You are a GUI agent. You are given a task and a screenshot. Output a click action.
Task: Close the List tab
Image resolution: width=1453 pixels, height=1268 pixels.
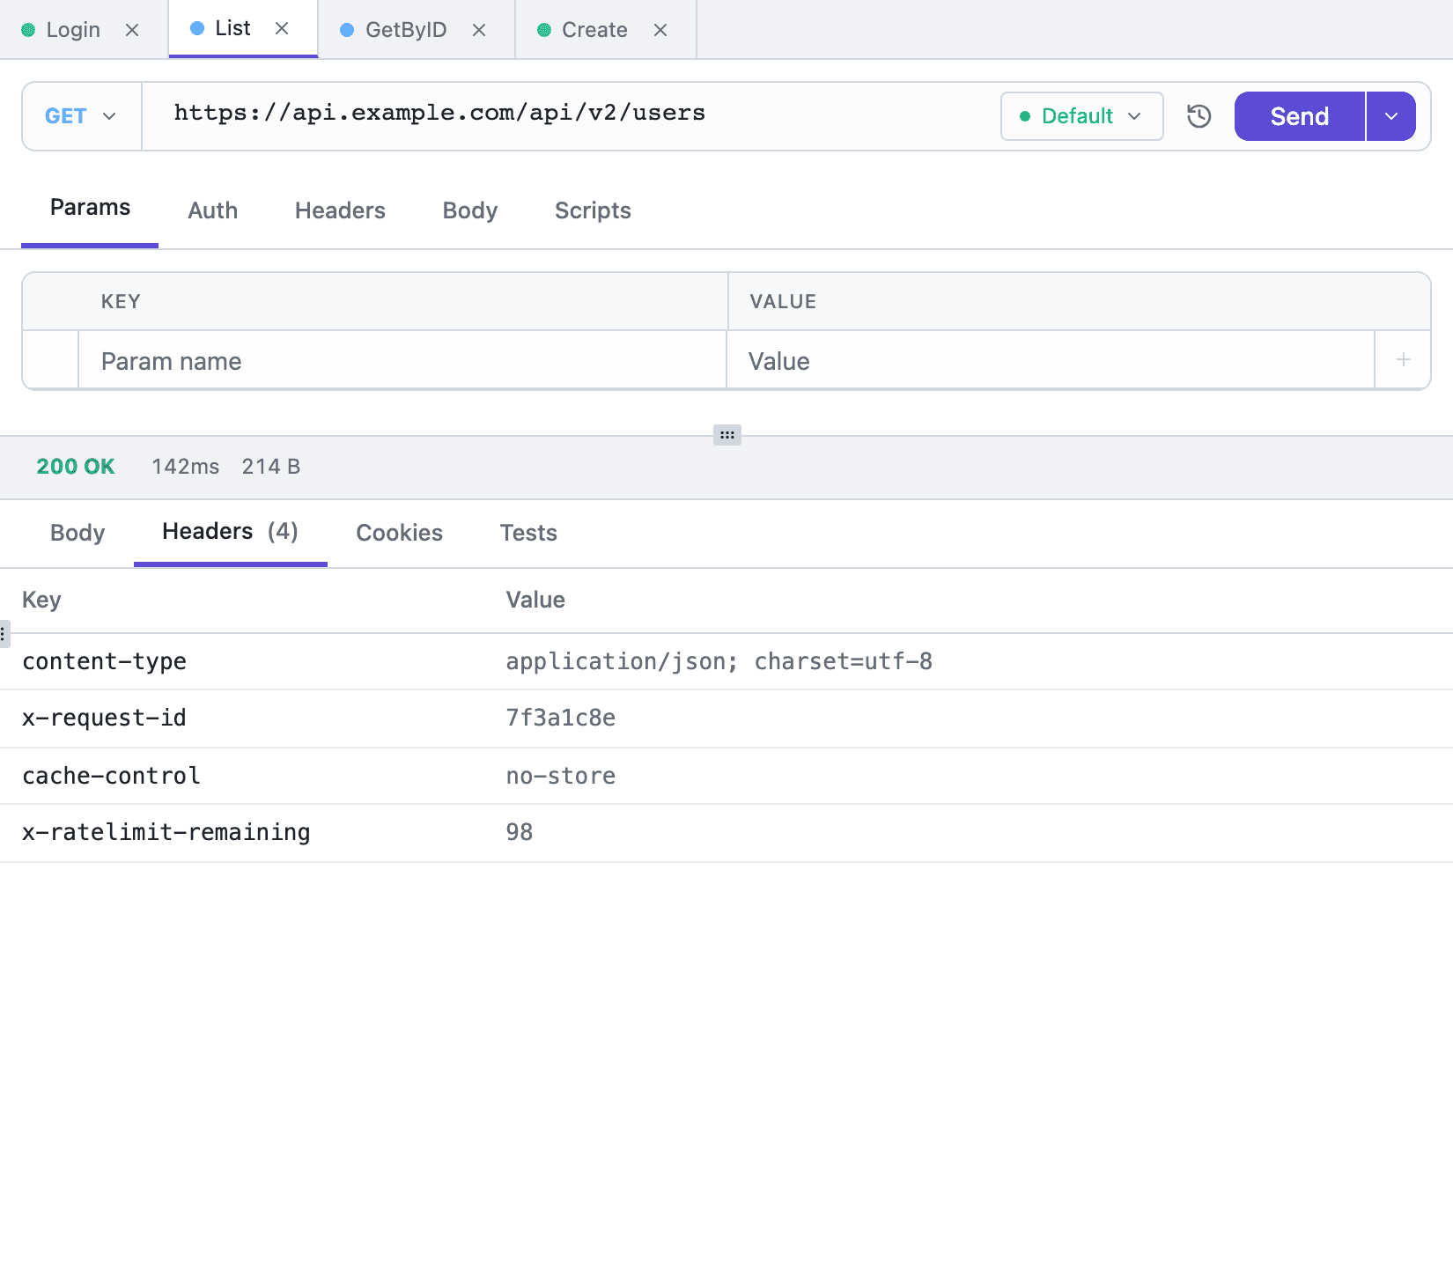pos(282,28)
